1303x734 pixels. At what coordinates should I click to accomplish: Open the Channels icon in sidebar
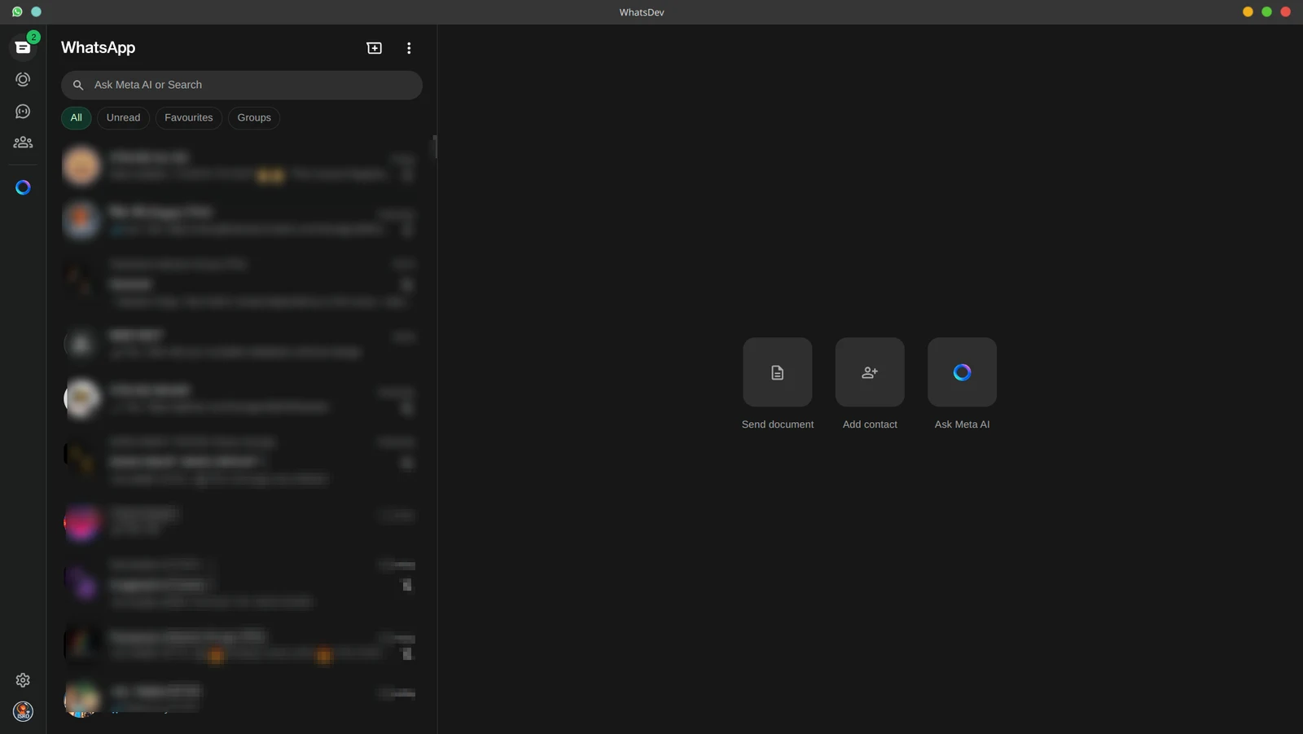pos(23,111)
